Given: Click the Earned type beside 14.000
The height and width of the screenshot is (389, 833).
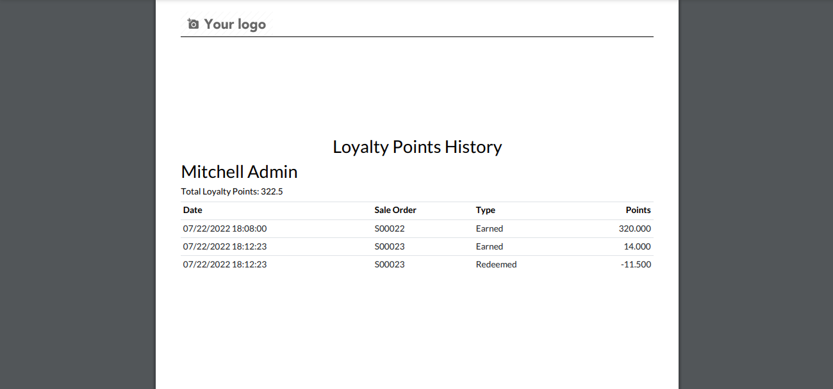Looking at the screenshot, I should (490, 246).
